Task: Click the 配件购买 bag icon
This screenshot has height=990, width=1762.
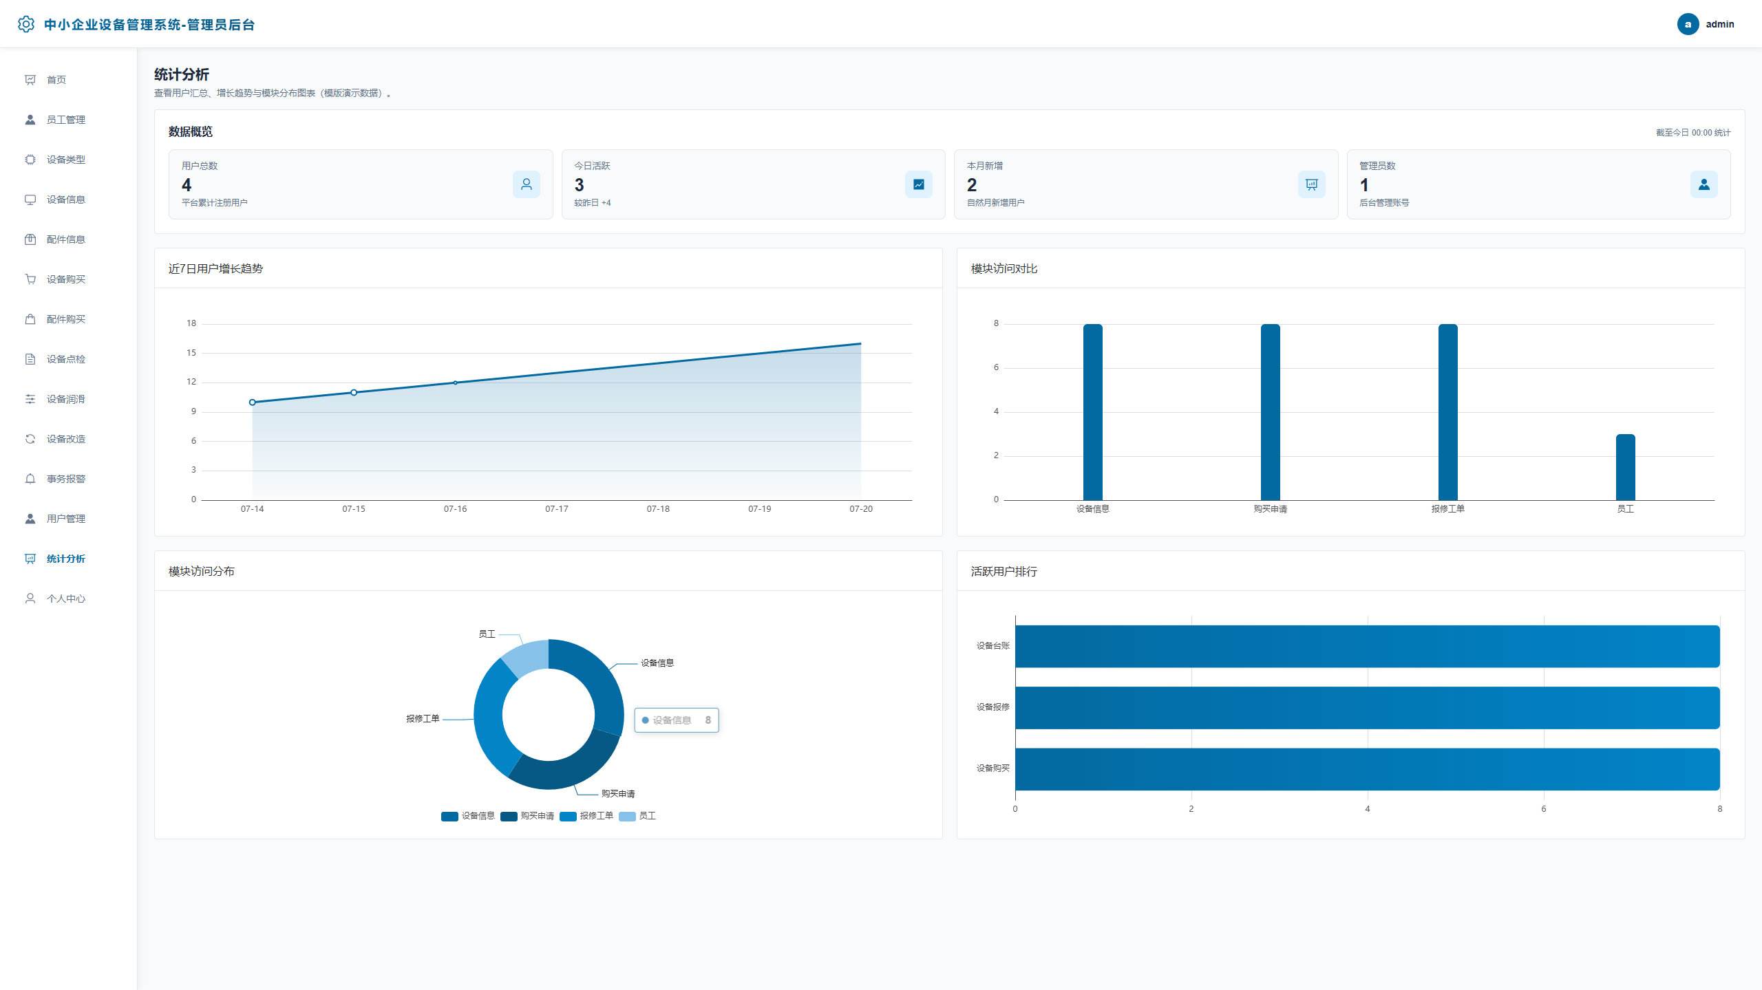Action: [30, 319]
